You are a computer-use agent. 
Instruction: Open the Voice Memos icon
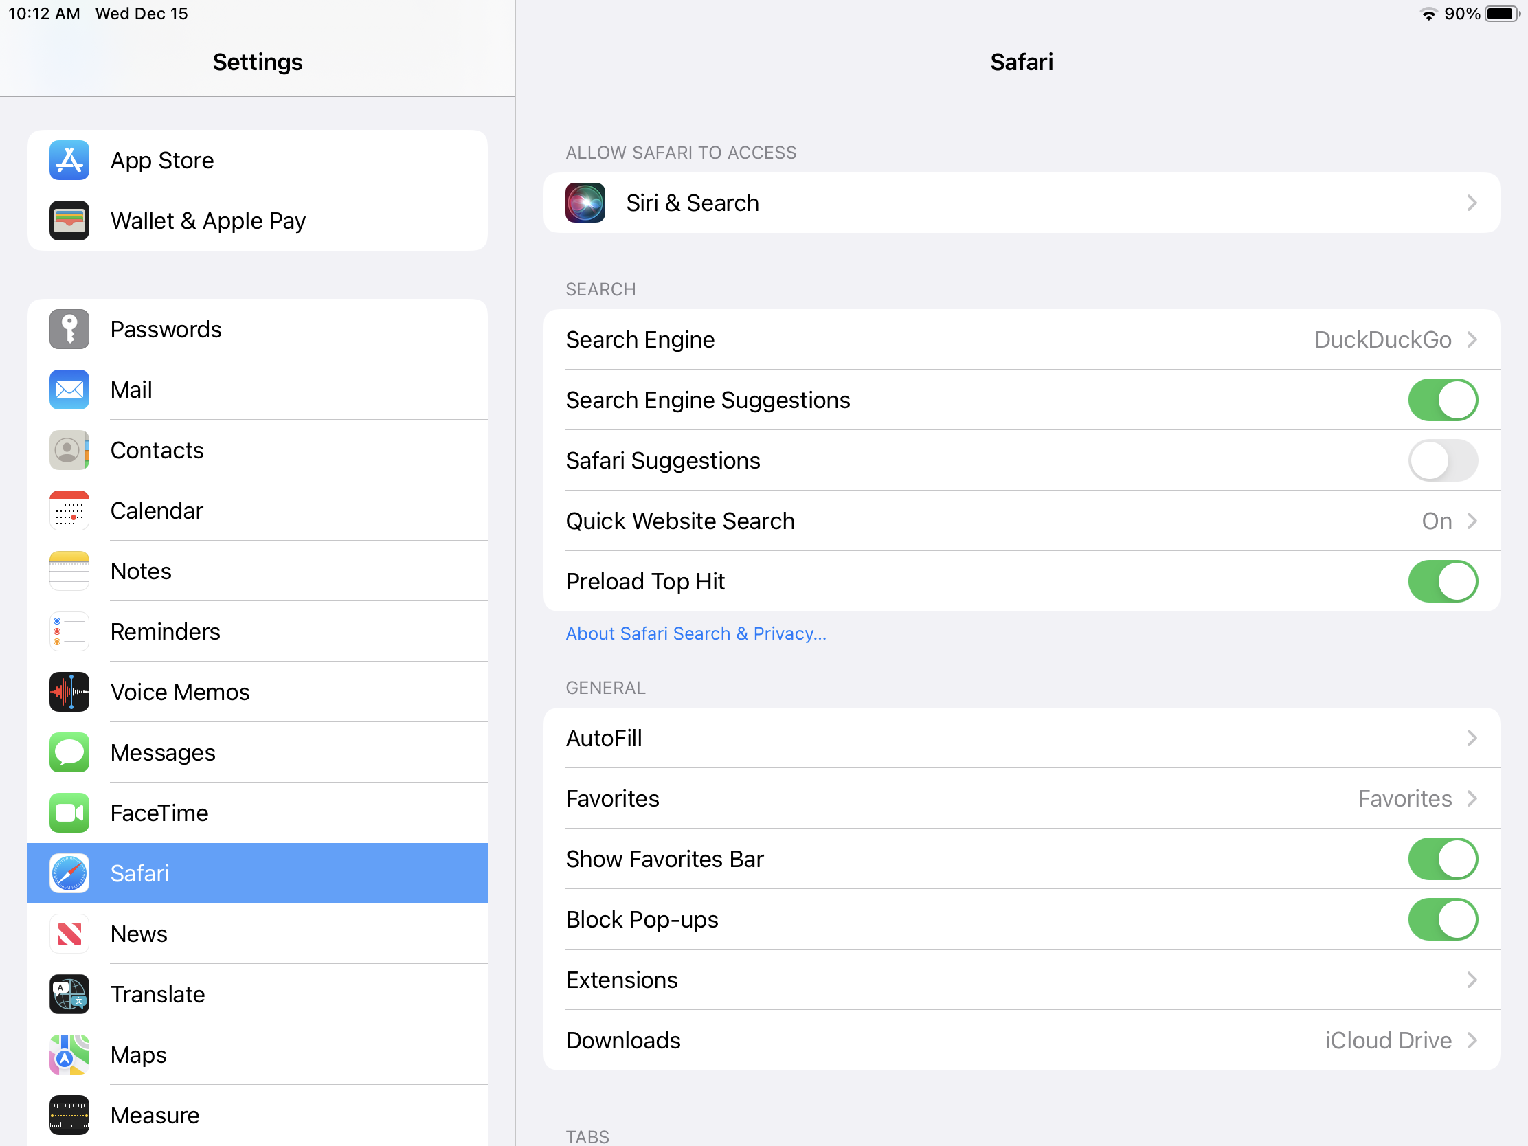click(x=69, y=692)
